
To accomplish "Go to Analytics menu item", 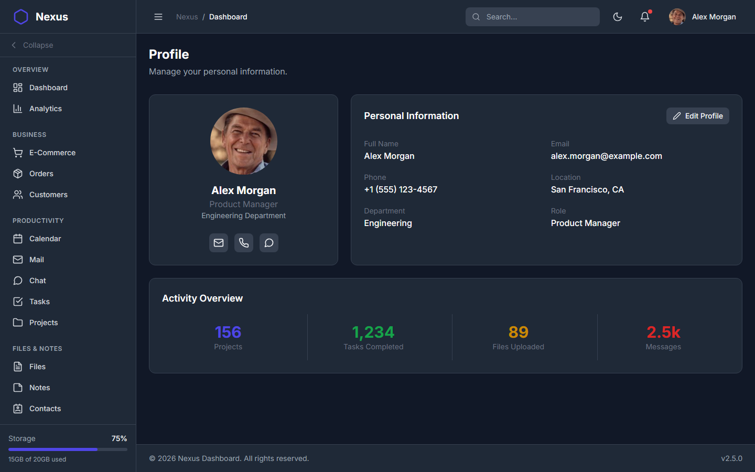I will tap(68, 109).
